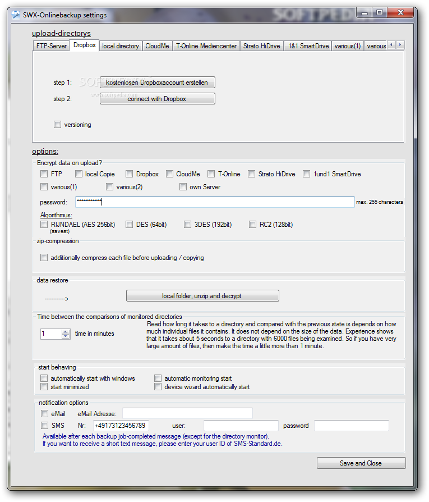The height and width of the screenshot is (502, 429).
Task: Click the SMS user field
Action: coord(241,426)
